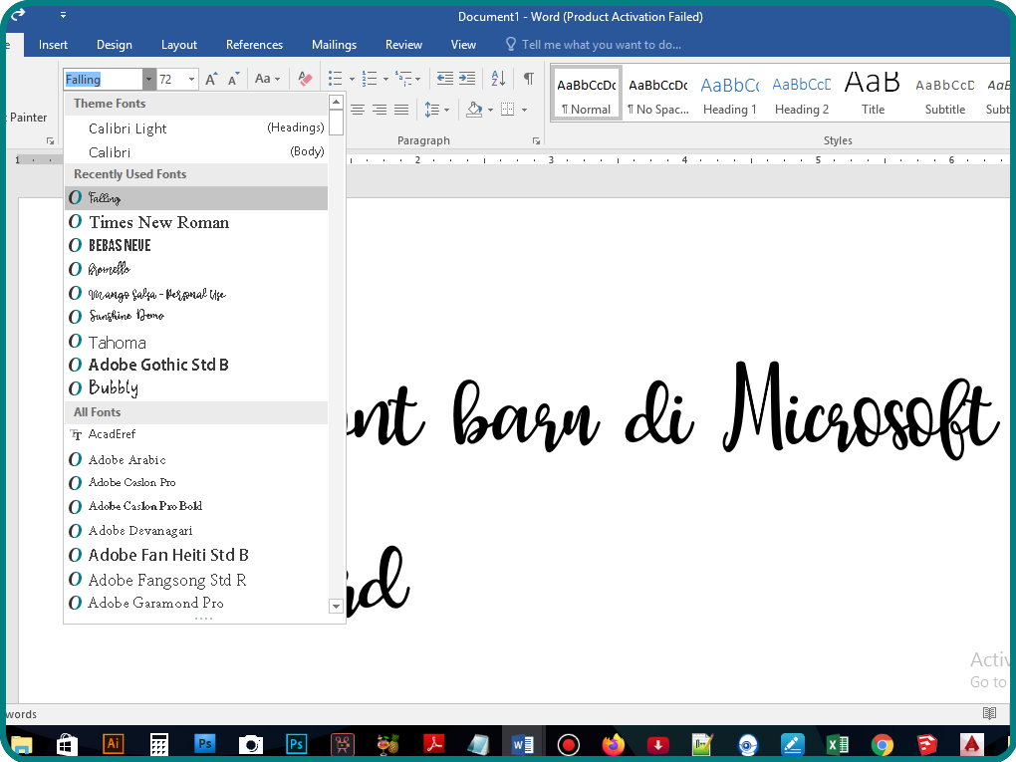Screen dimensions: 1016x762
Task: Switch to the Mailings tab
Action: click(x=334, y=45)
